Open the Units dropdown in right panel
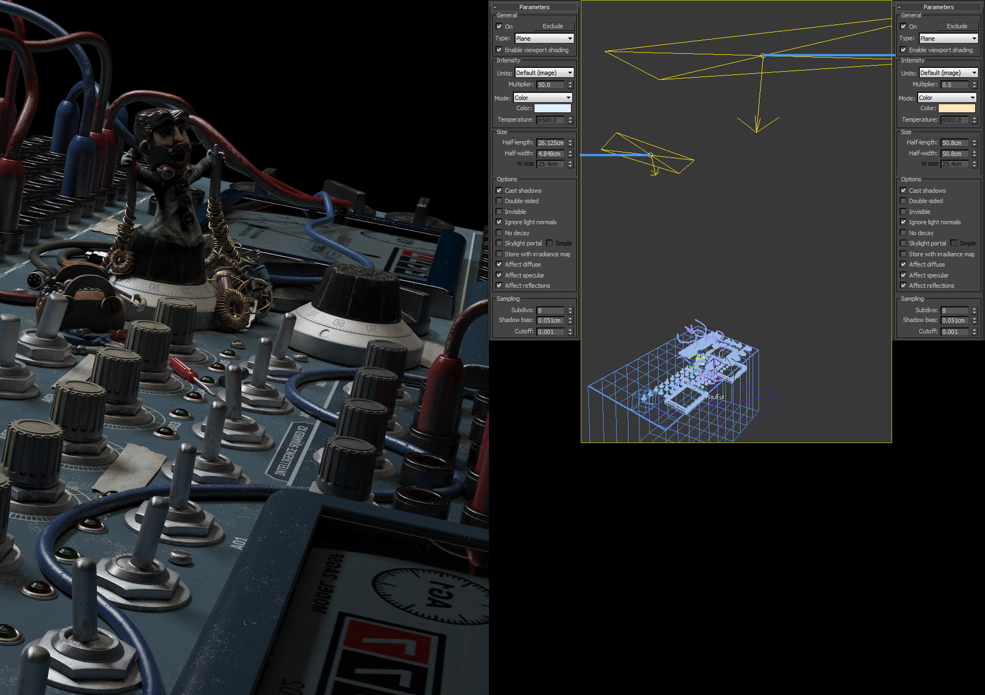This screenshot has height=695, width=985. click(x=948, y=73)
